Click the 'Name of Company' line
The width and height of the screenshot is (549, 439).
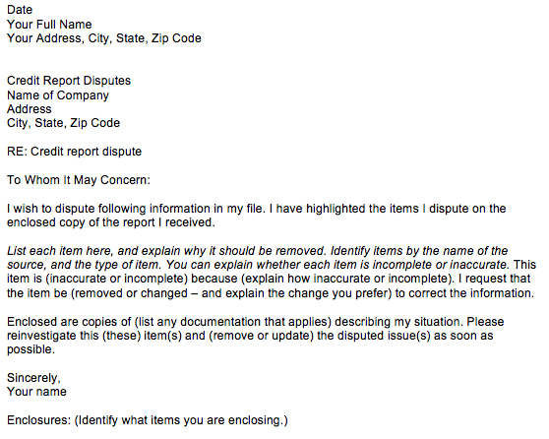click(x=58, y=95)
